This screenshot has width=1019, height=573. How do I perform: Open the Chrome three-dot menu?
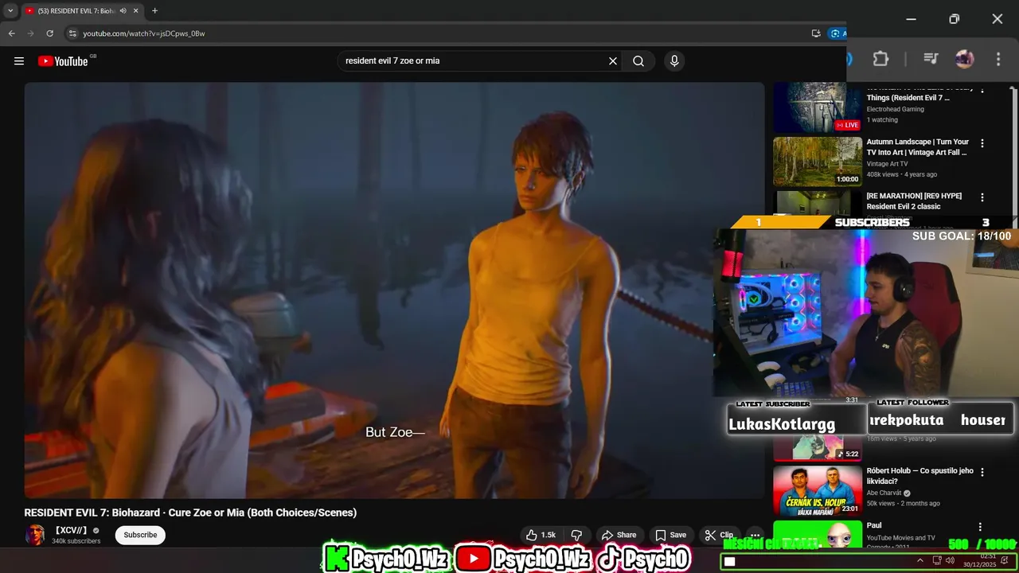pos(998,59)
